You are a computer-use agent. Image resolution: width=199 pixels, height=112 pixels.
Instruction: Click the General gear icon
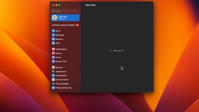tap(53, 67)
